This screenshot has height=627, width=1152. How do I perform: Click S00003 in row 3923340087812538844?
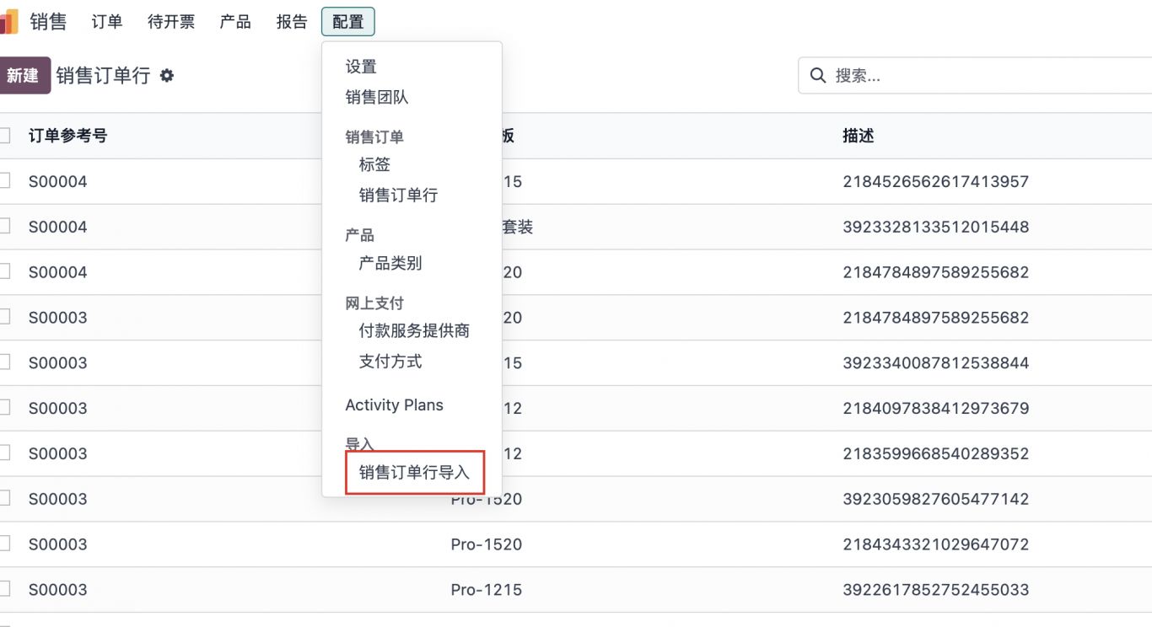pos(58,362)
